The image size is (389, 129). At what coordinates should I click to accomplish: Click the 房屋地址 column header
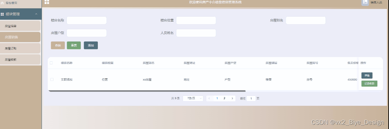(x=190, y=63)
